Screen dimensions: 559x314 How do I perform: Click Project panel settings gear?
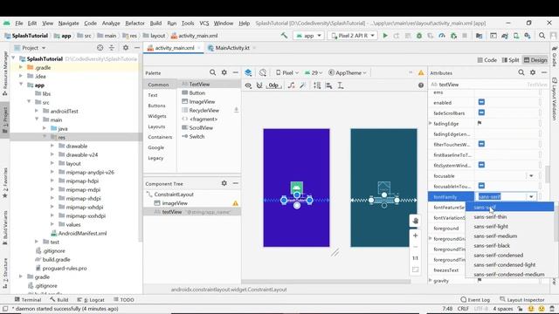[126, 48]
